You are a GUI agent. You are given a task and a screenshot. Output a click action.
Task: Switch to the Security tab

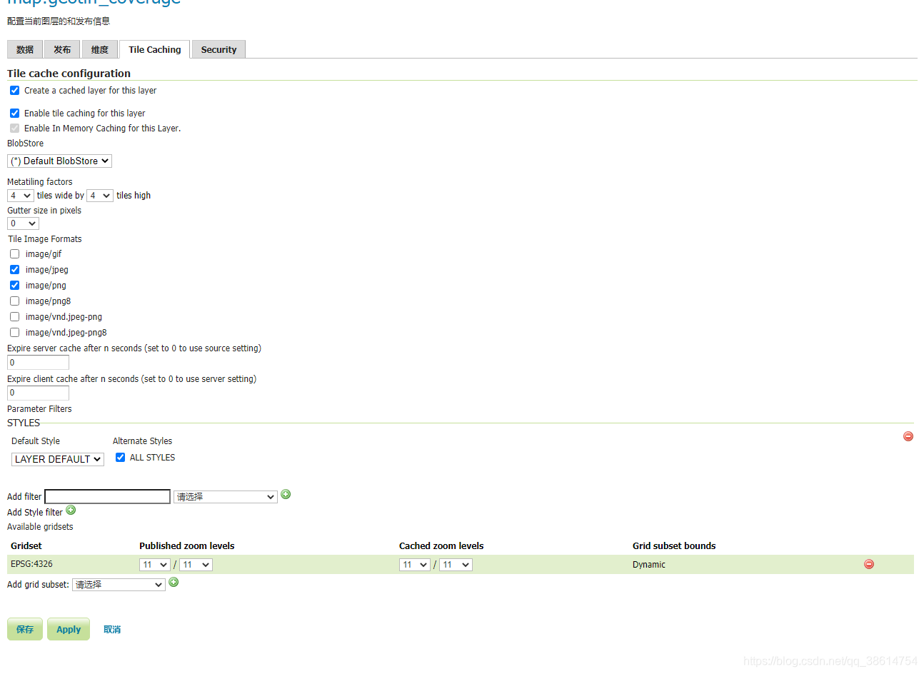[x=219, y=49]
